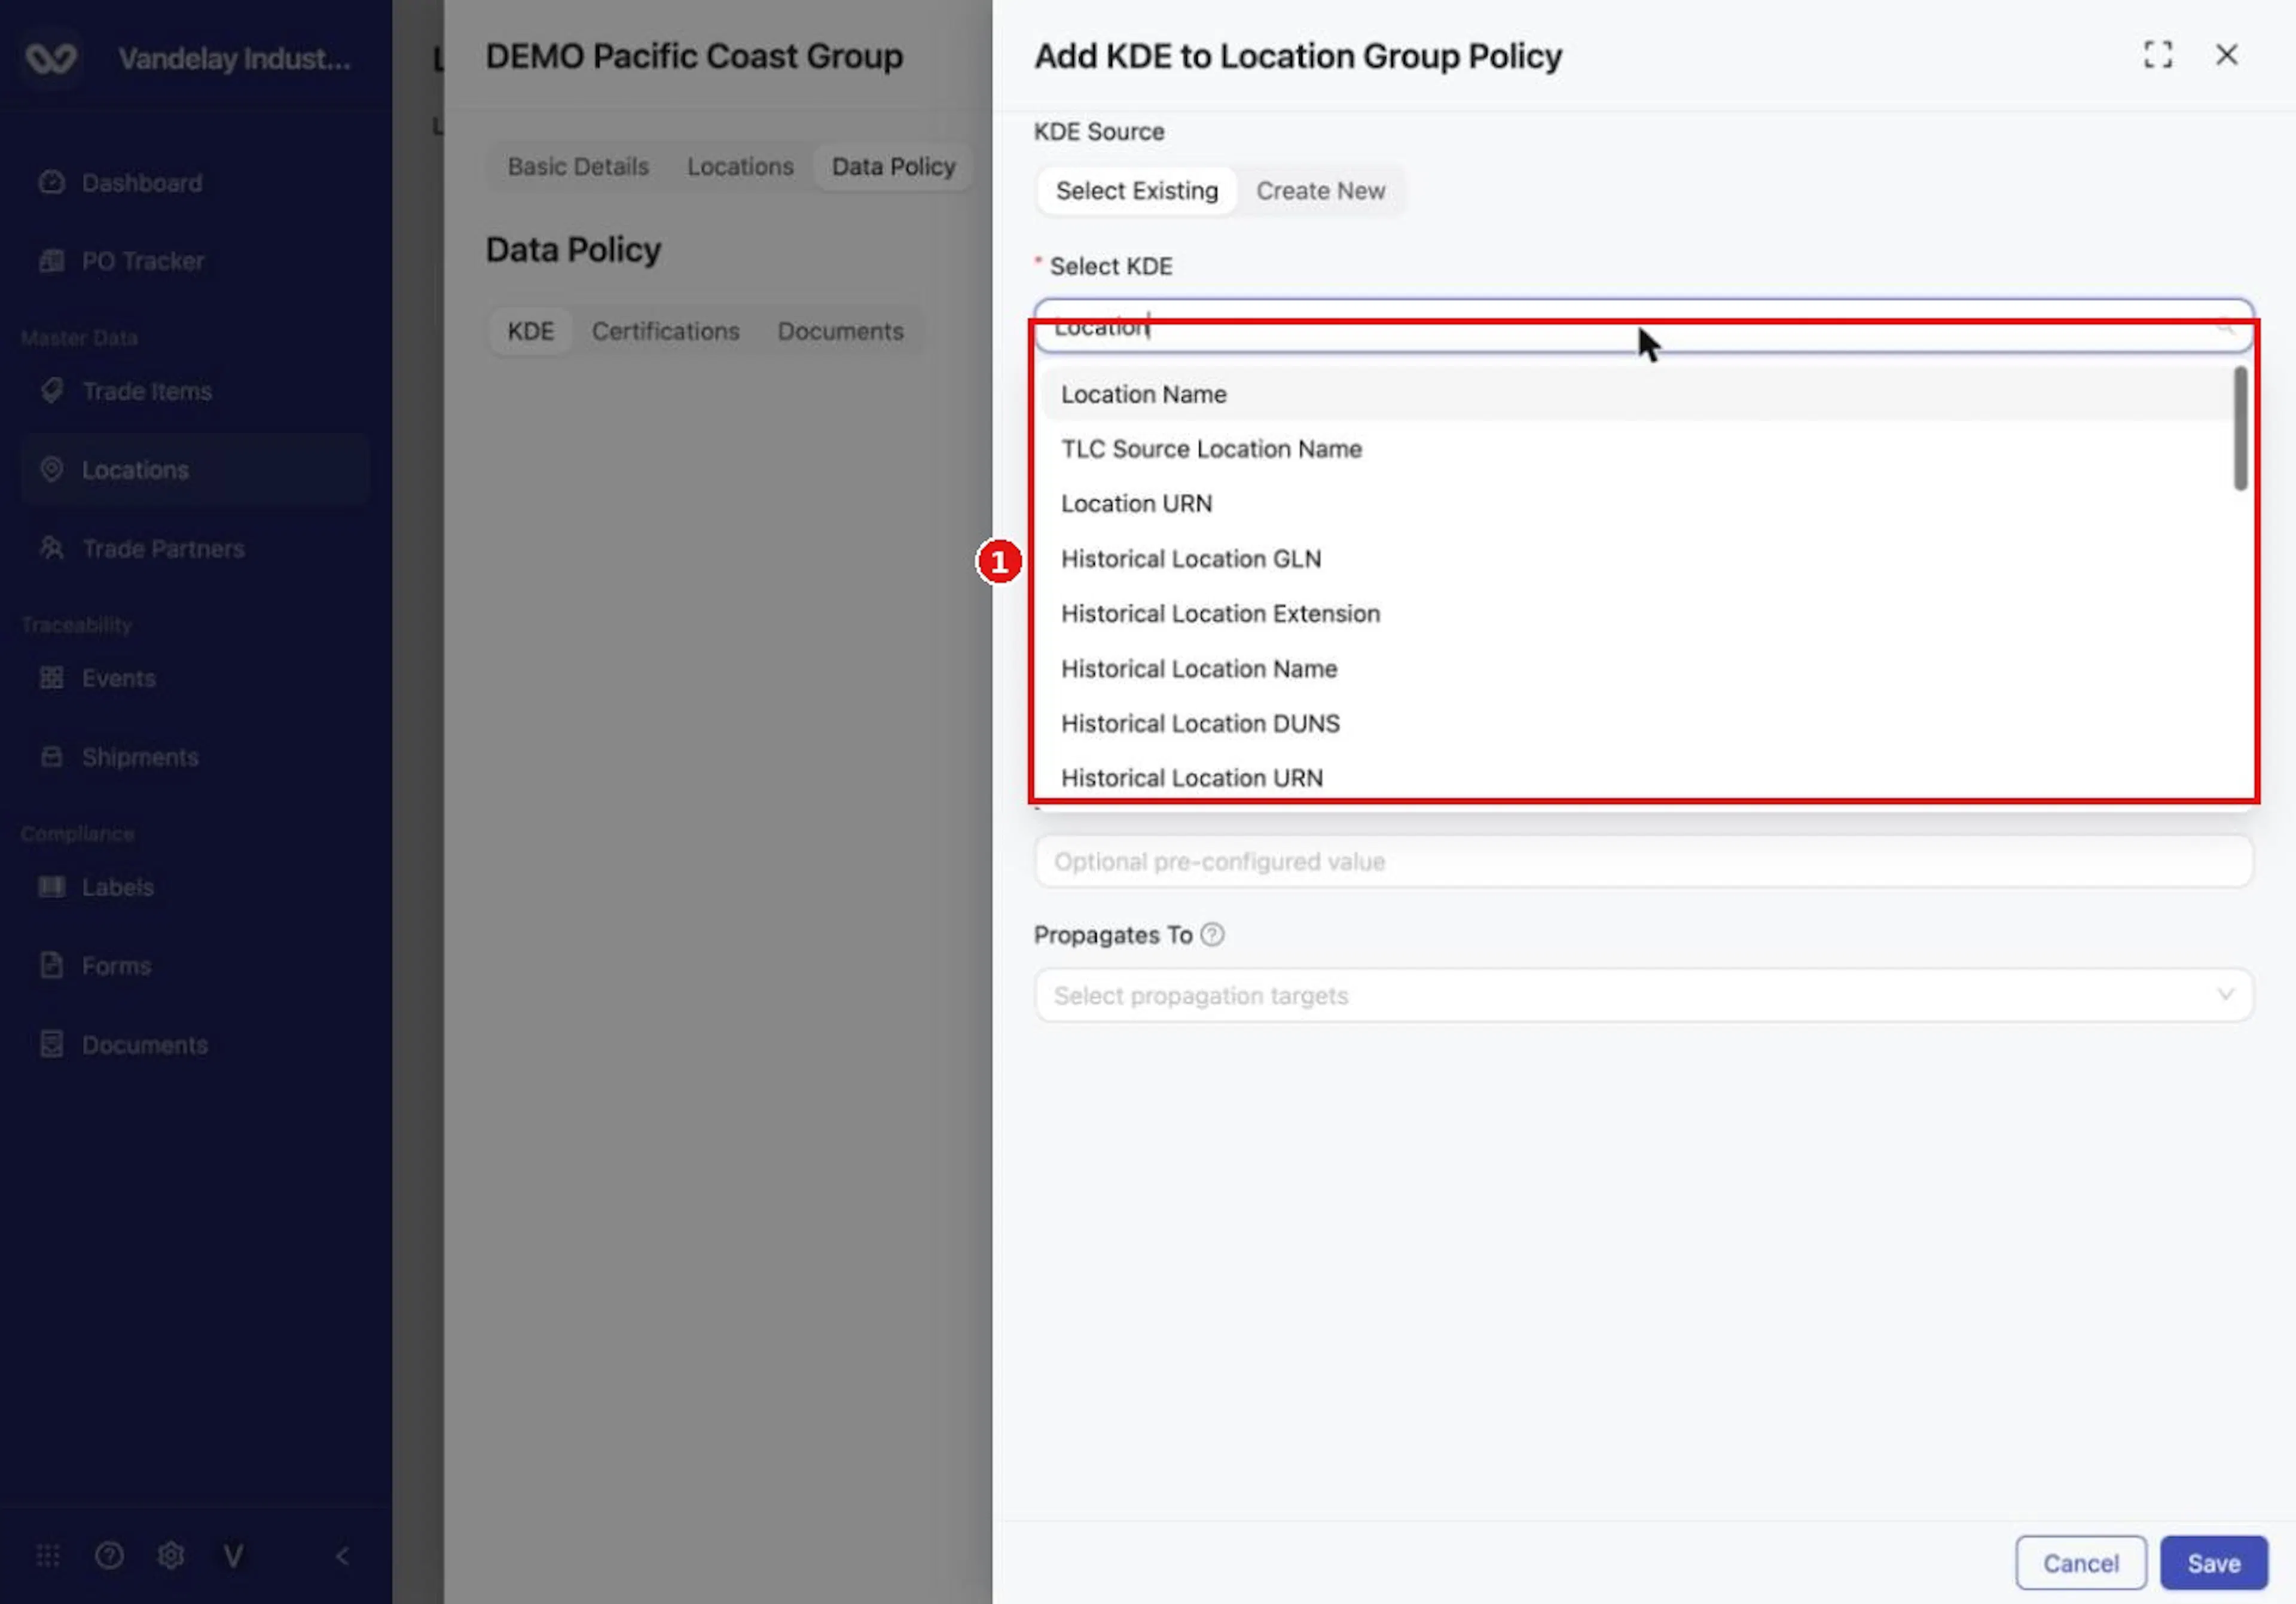Choose Historical Location GLN option
Viewport: 2296px width, 1604px height.
(x=1638, y=558)
